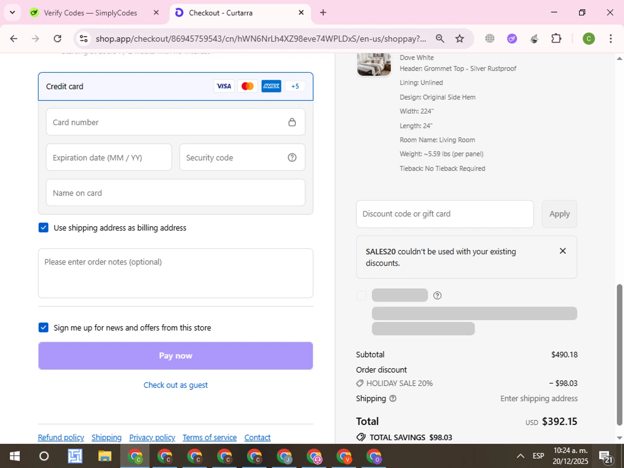Toggle the loading placeholder checkbox
The height and width of the screenshot is (468, 624).
(362, 295)
